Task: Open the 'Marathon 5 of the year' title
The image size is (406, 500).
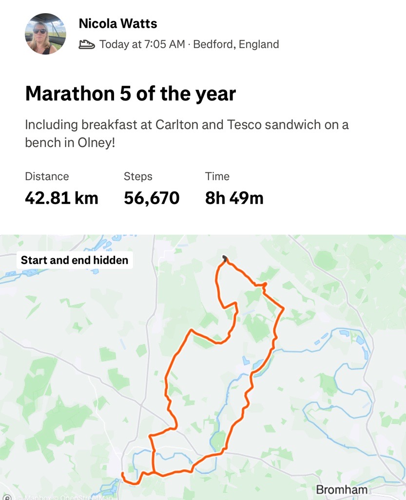Action: [x=130, y=93]
